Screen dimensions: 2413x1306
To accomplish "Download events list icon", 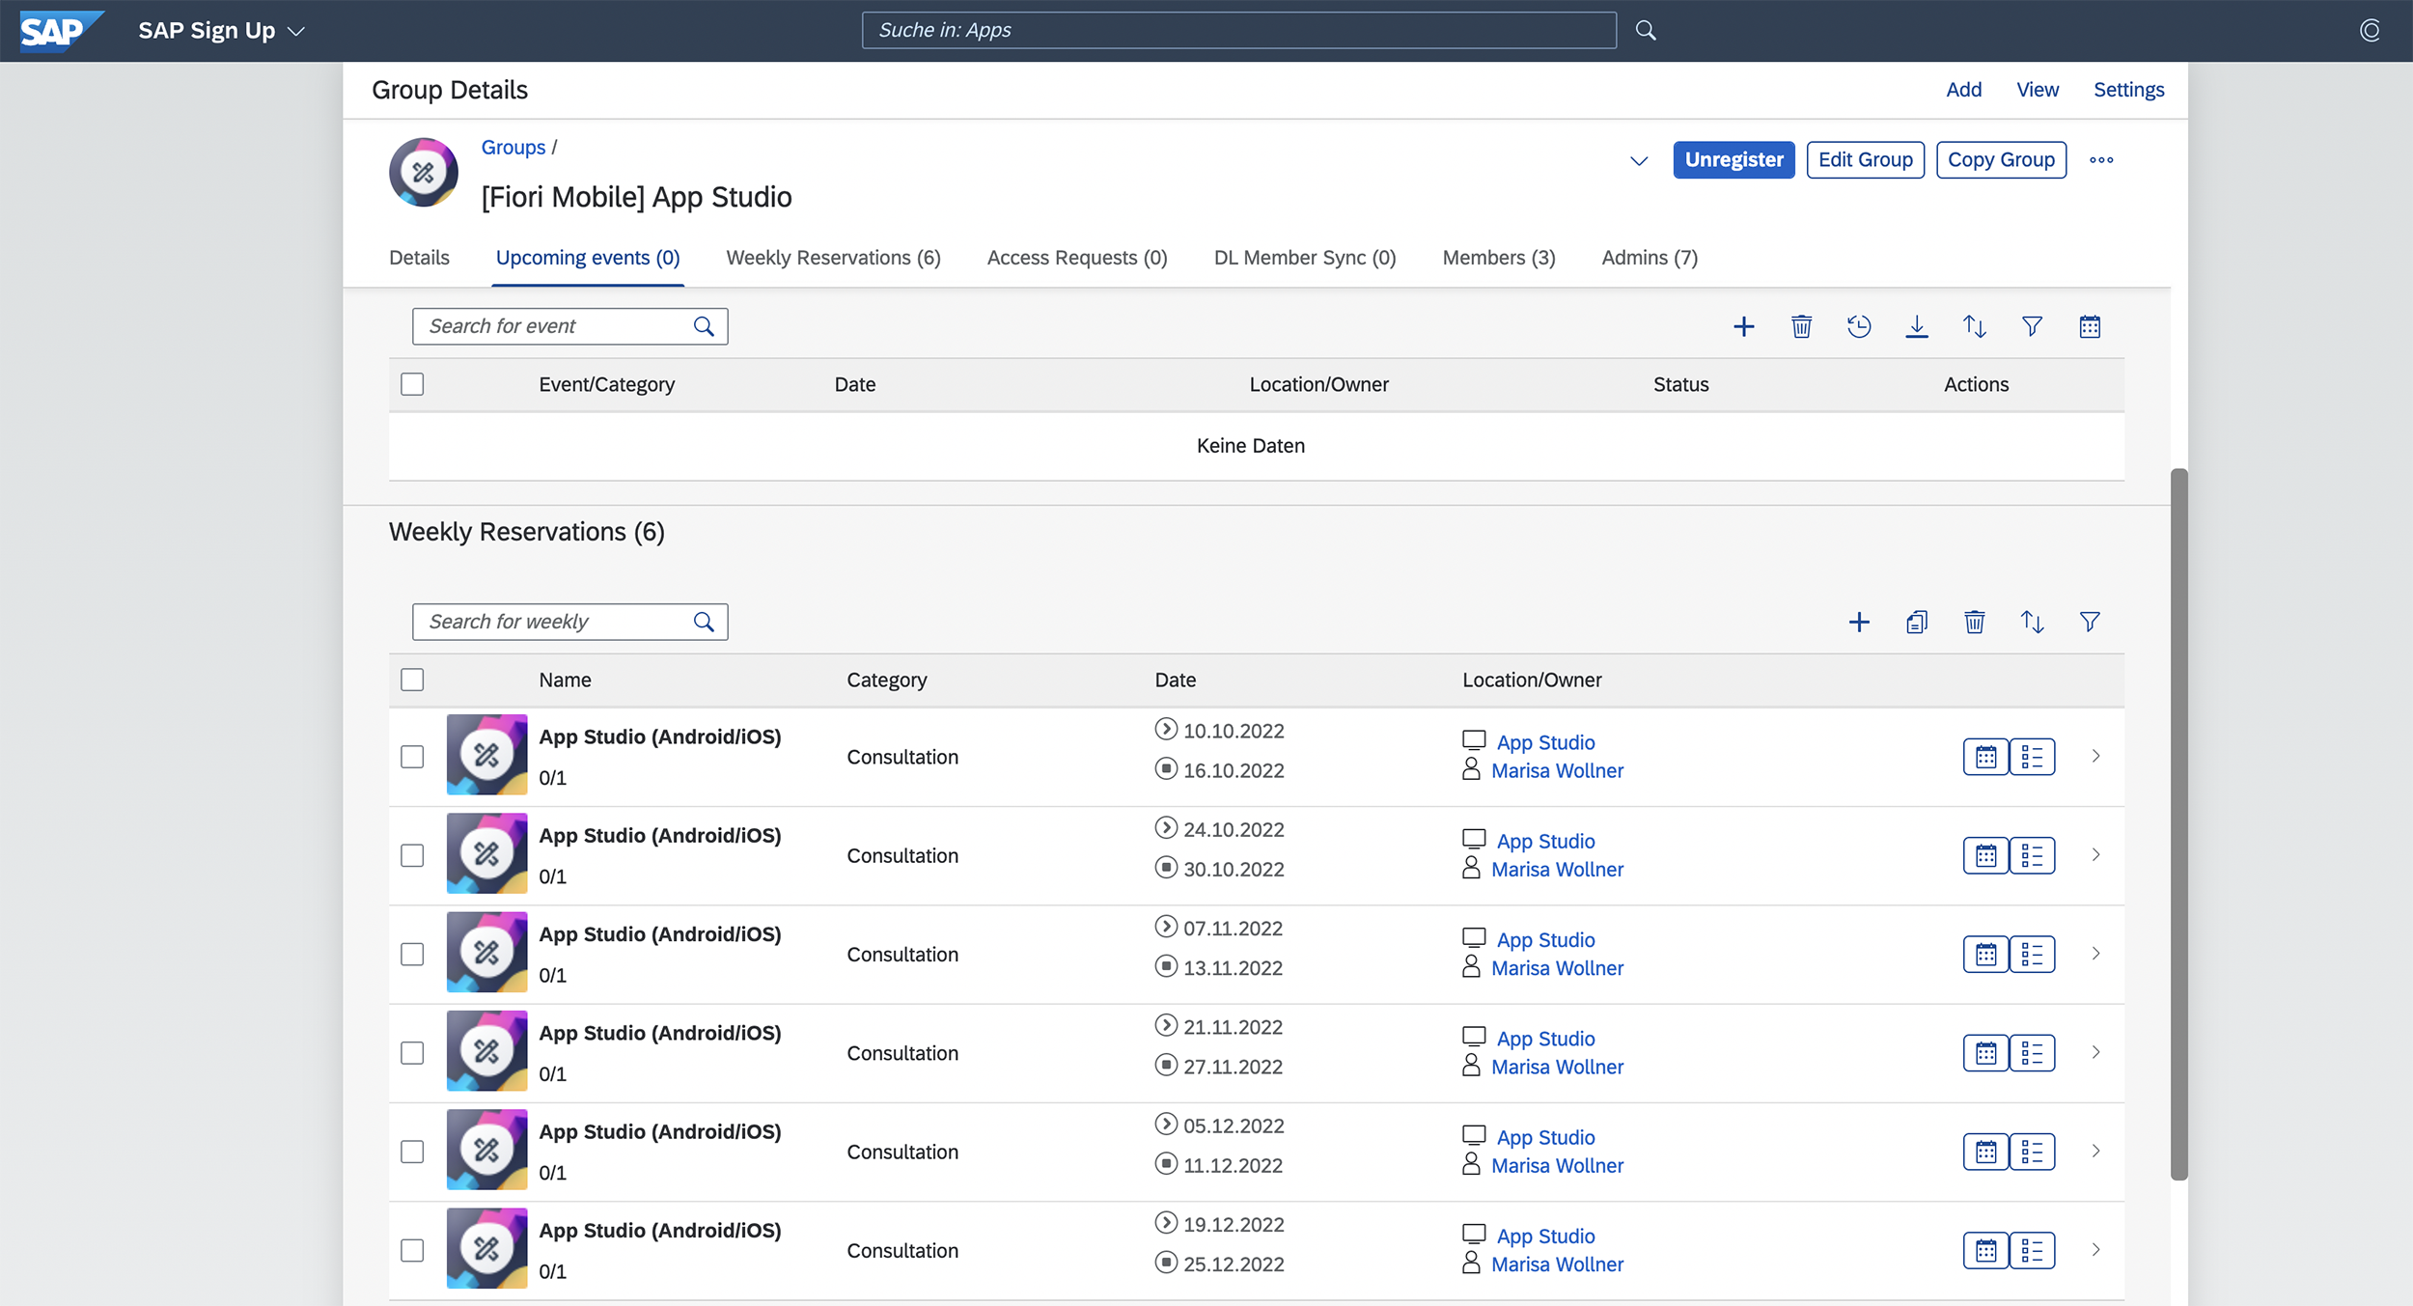I will 1917,326.
